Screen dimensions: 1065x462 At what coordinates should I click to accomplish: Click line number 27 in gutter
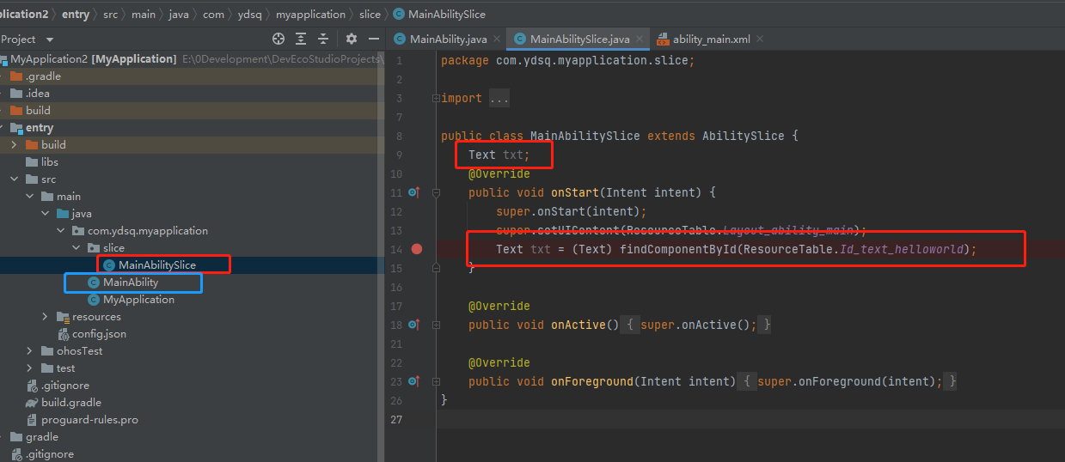point(396,419)
